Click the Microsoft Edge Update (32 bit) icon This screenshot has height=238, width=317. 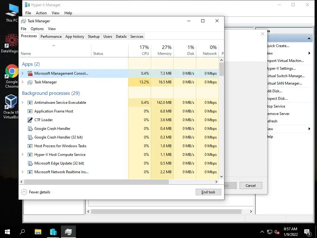30,163
